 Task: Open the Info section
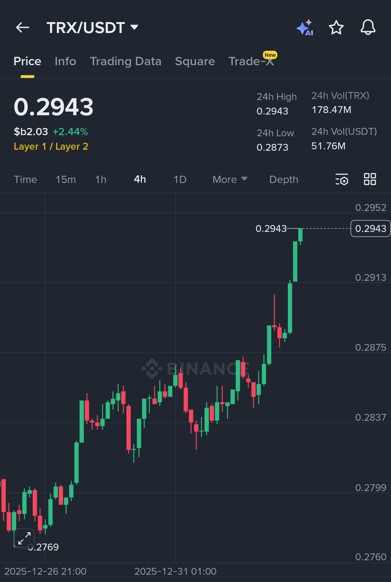pyautogui.click(x=65, y=61)
